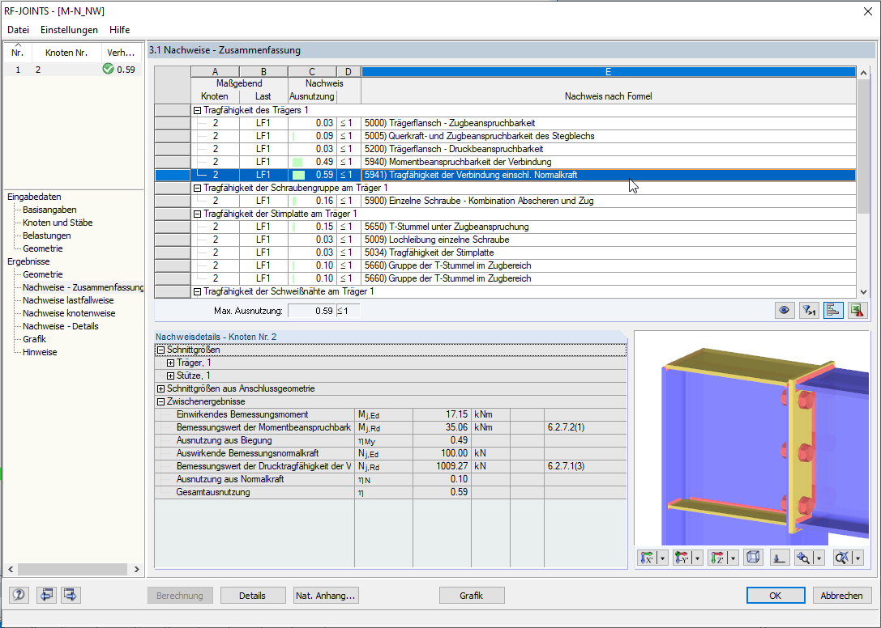Open Nachweise lastfallweise page
Viewport: 881px width, 628px height.
click(x=68, y=300)
